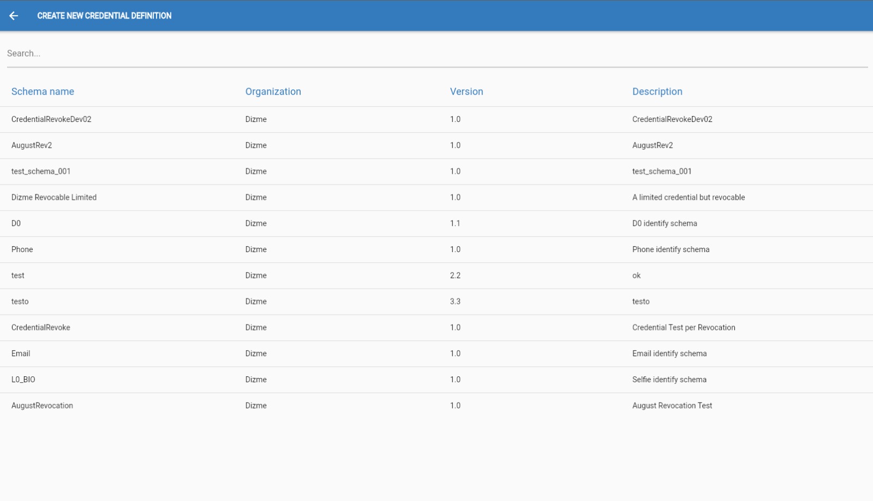
Task: Select the test schema name
Action: [18, 276]
